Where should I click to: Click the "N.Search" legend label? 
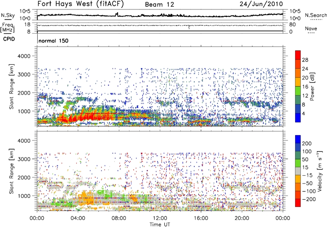point(316,15)
